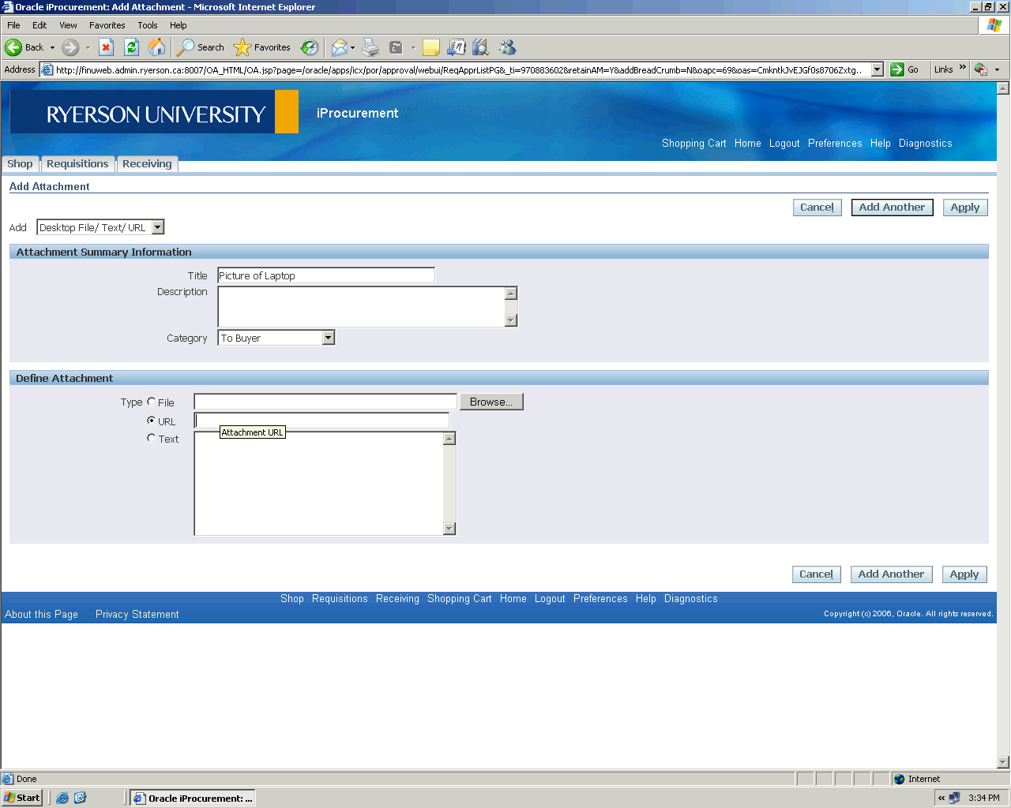The image size is (1011, 808).
Task: Open the Mail toolbar icon
Action: [340, 47]
